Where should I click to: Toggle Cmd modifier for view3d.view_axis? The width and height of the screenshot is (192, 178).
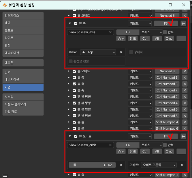click(x=169, y=38)
